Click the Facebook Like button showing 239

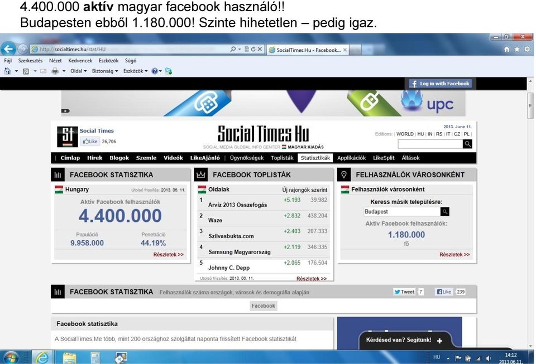[444, 292]
